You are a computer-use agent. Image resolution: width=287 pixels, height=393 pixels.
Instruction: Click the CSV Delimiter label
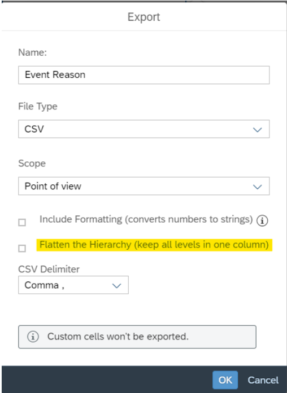click(49, 269)
